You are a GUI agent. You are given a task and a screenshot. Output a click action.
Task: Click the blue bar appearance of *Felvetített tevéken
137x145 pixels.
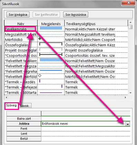tap(51, 60)
